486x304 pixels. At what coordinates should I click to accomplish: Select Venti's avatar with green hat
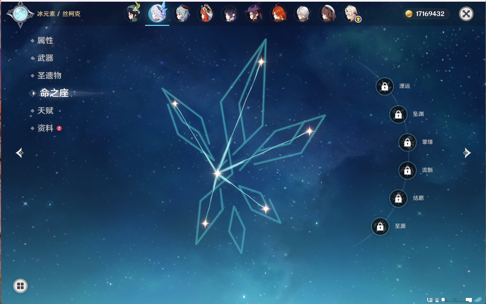(x=133, y=14)
